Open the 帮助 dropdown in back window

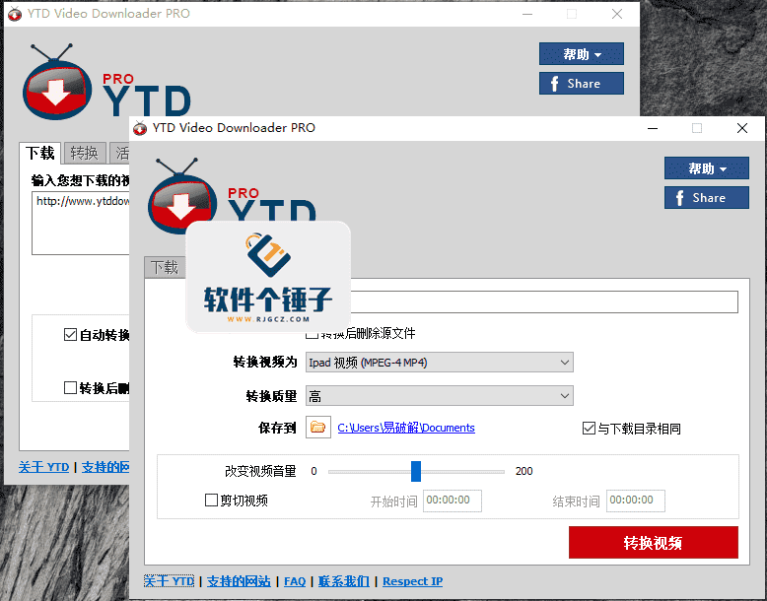[x=581, y=54]
